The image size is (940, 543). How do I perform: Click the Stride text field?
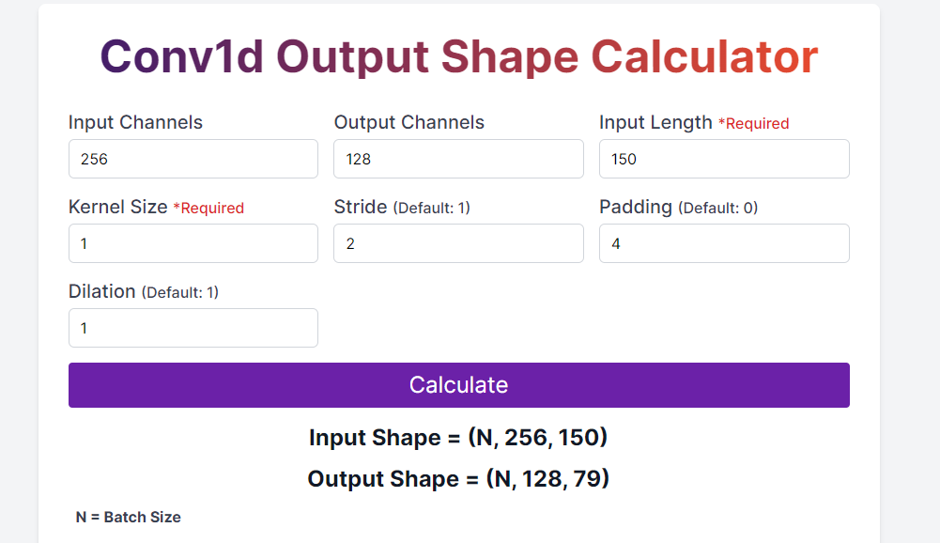pos(458,242)
